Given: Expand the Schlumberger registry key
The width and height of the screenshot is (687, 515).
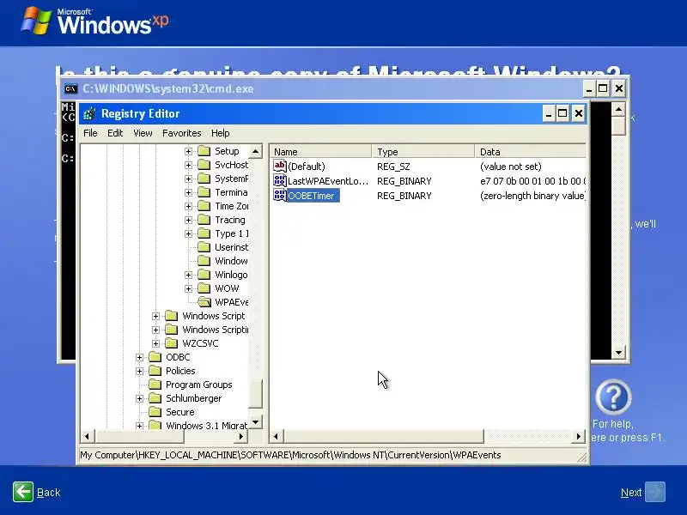Looking at the screenshot, I should [x=139, y=398].
